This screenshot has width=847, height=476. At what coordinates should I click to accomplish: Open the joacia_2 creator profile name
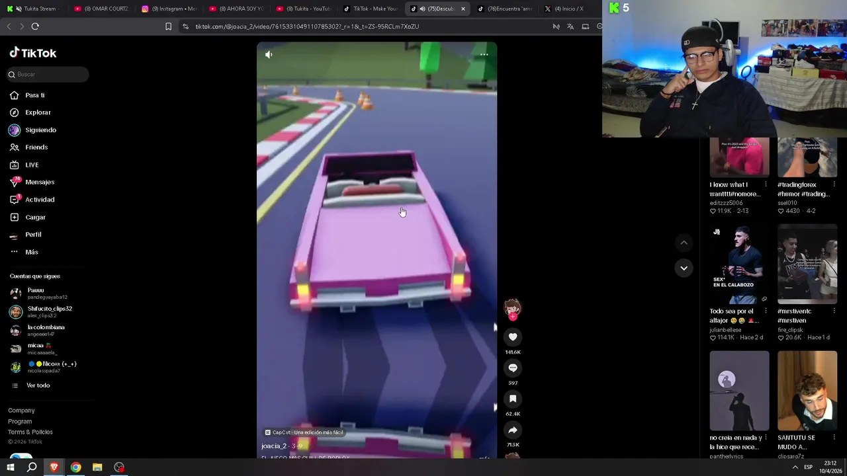click(x=274, y=446)
